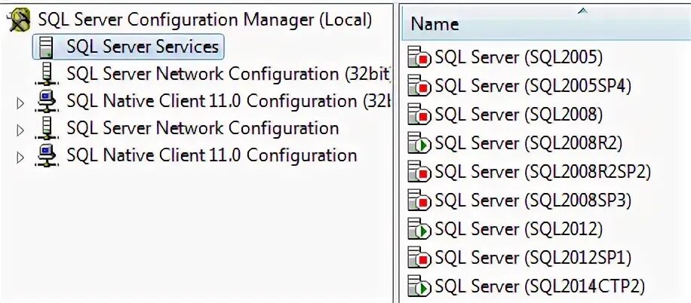Select the SQL Server (SQL2008R2SP2) service
The image size is (691, 303).
543,172
